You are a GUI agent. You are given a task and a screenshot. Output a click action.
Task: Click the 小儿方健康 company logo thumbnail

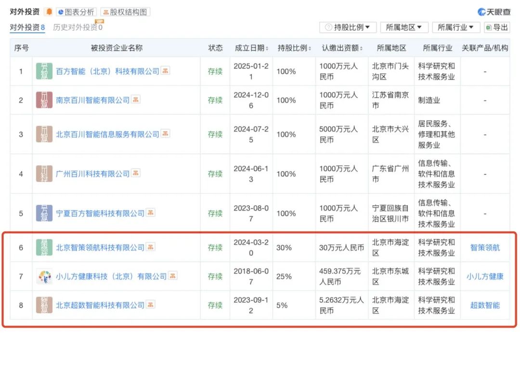[44, 276]
